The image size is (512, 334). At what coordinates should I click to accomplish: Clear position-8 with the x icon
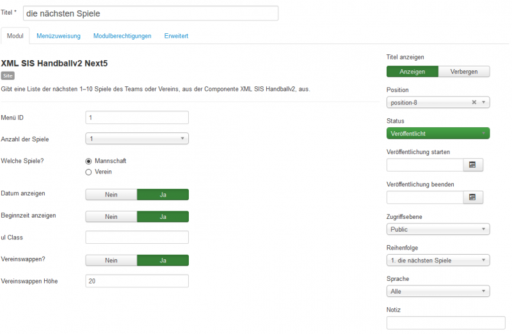[x=474, y=102]
